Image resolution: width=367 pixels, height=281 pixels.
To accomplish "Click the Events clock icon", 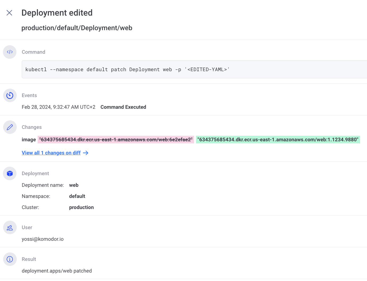I will 10,95.
